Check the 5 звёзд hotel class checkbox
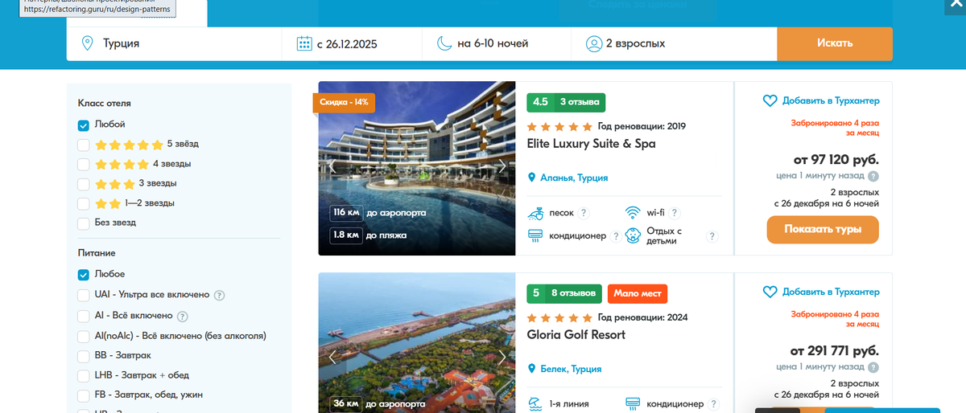Viewport: 966px width, 413px height. [x=84, y=145]
